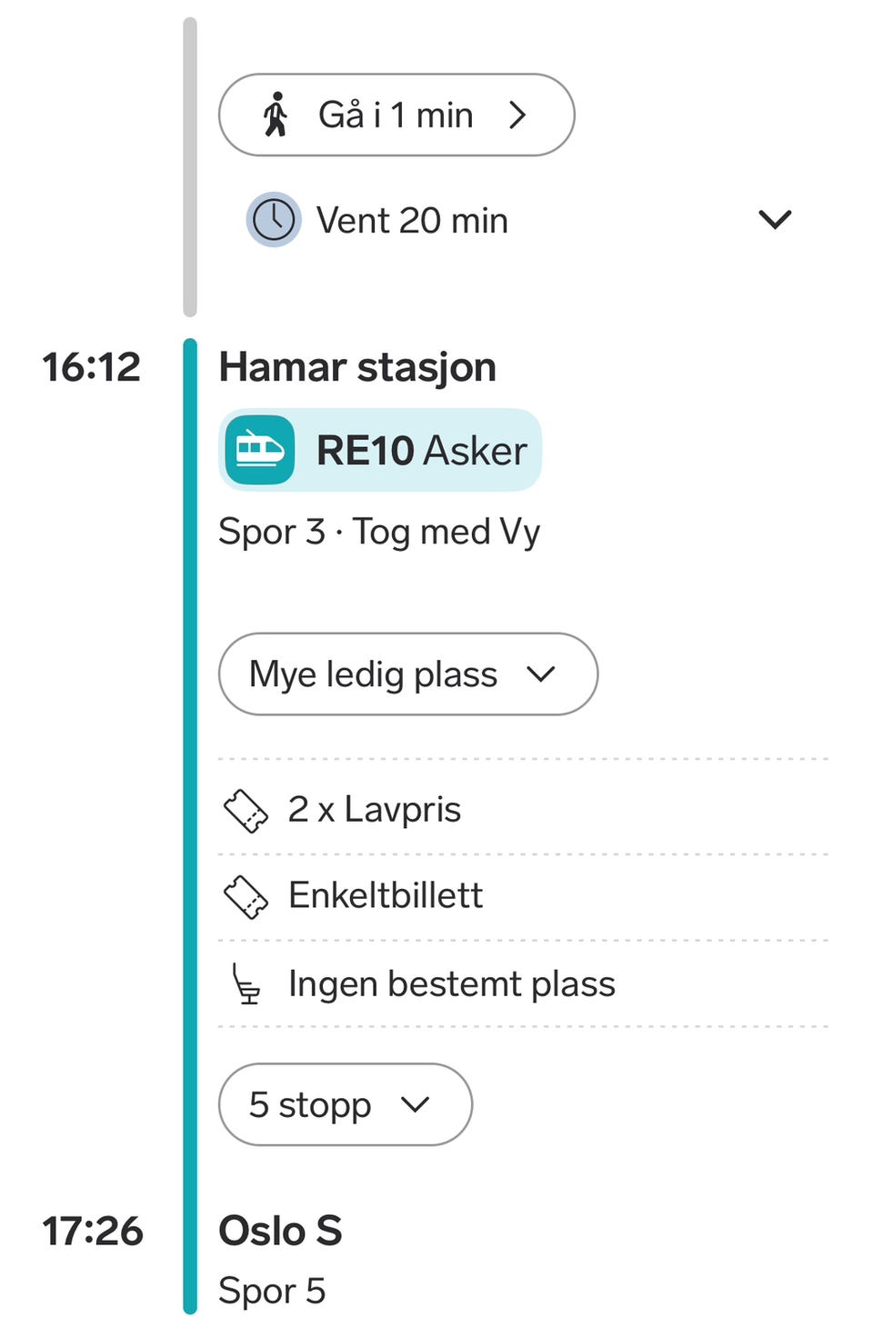Open the Gå i 1 min walking step
873x1317 pixels.
[396, 115]
